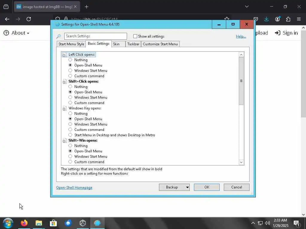Click the Cancel button
Viewport: 306px width, 229px height.
coord(237,187)
